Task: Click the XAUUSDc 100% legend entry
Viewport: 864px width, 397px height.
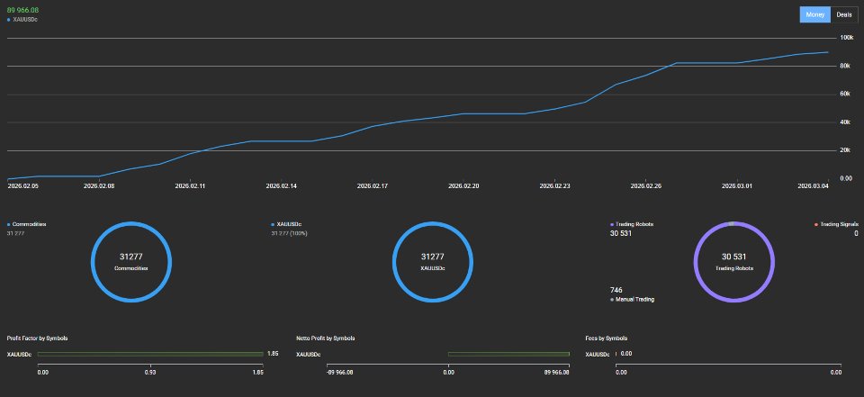Action: [x=289, y=233]
